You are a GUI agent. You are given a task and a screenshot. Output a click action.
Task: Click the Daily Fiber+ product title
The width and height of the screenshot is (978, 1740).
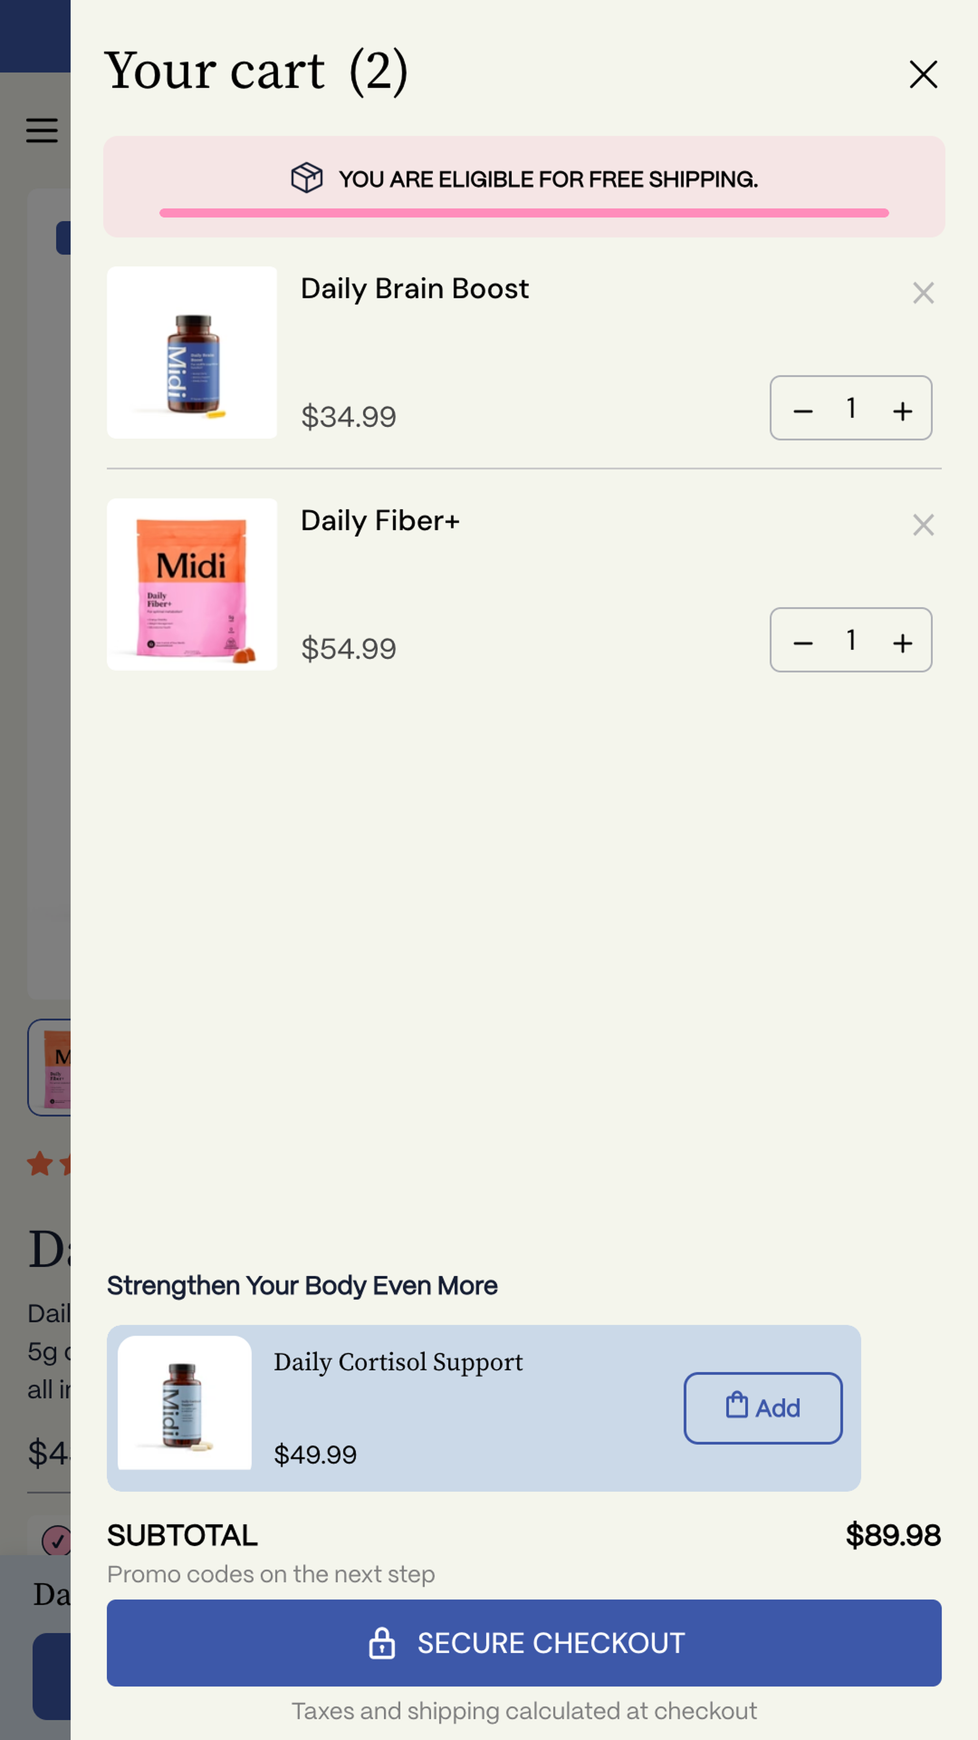click(x=380, y=521)
